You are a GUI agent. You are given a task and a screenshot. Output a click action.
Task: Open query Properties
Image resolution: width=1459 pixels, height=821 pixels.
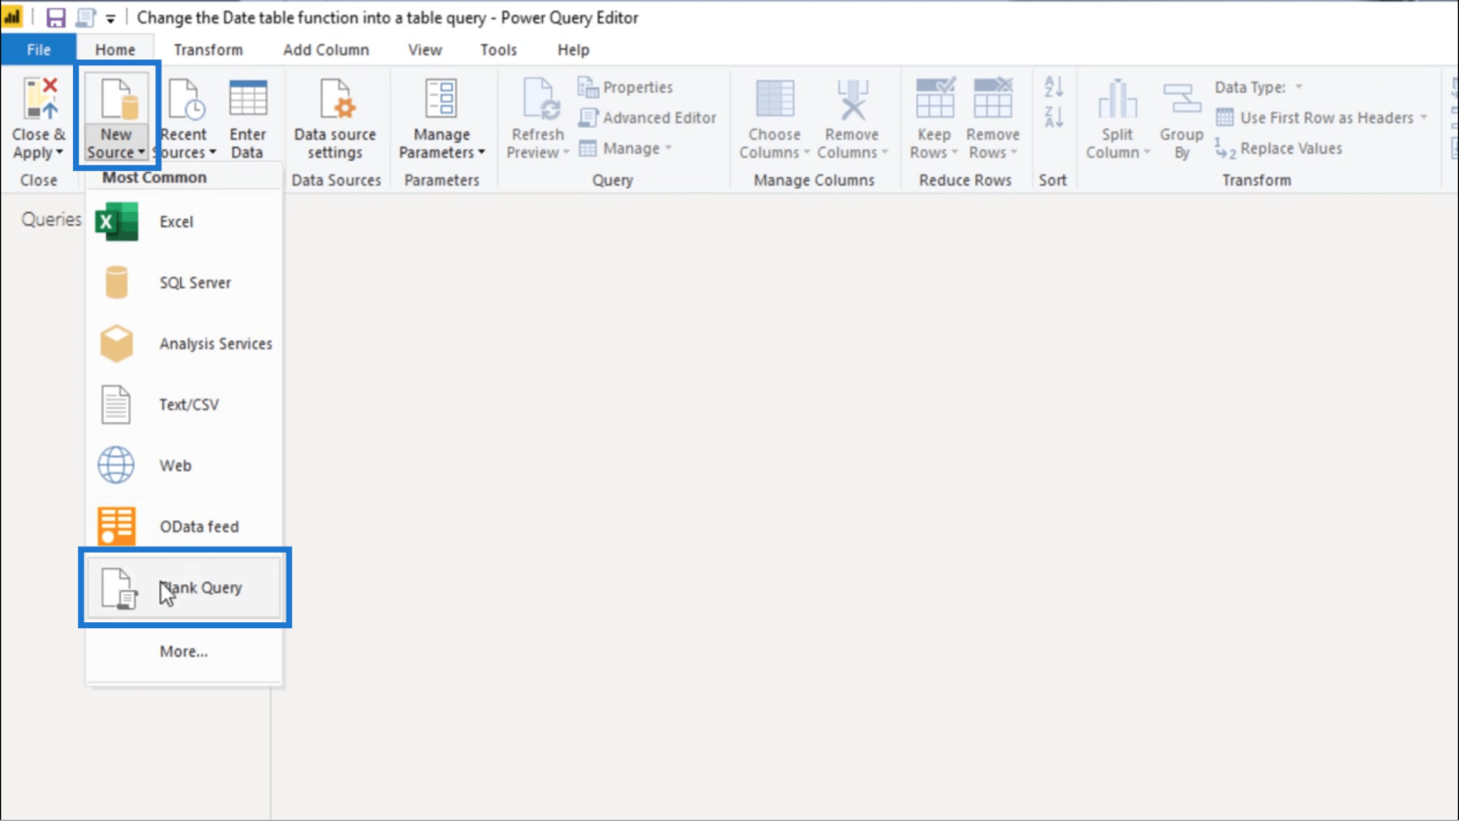625,87
